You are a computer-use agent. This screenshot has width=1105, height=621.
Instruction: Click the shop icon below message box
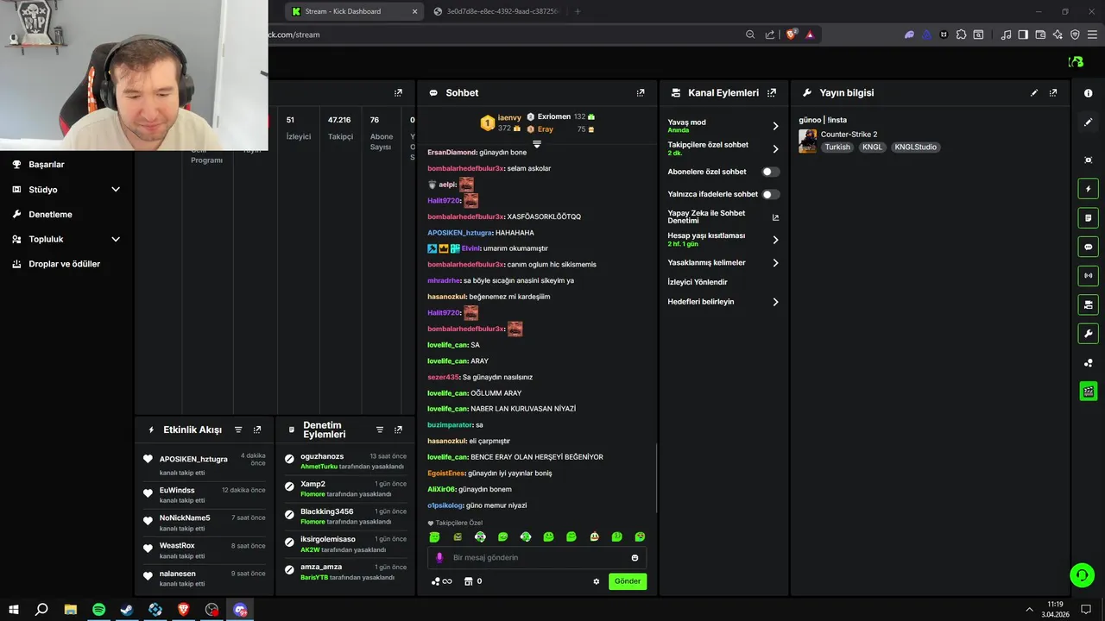tap(468, 581)
